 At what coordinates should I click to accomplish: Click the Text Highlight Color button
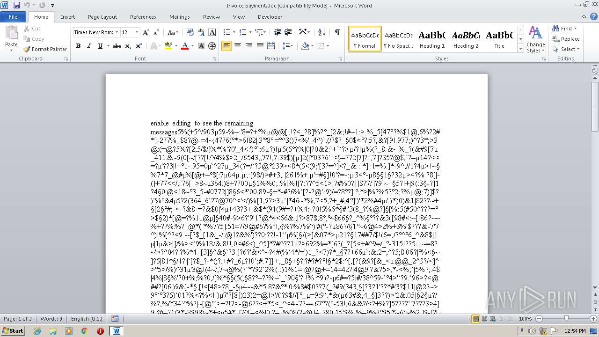(168, 46)
